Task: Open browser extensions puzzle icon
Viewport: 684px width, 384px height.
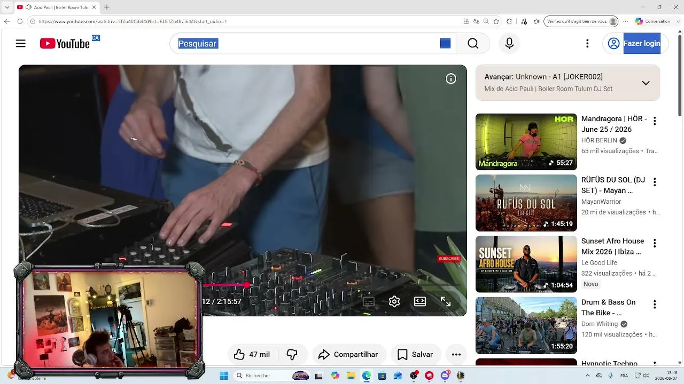Action: [509, 21]
